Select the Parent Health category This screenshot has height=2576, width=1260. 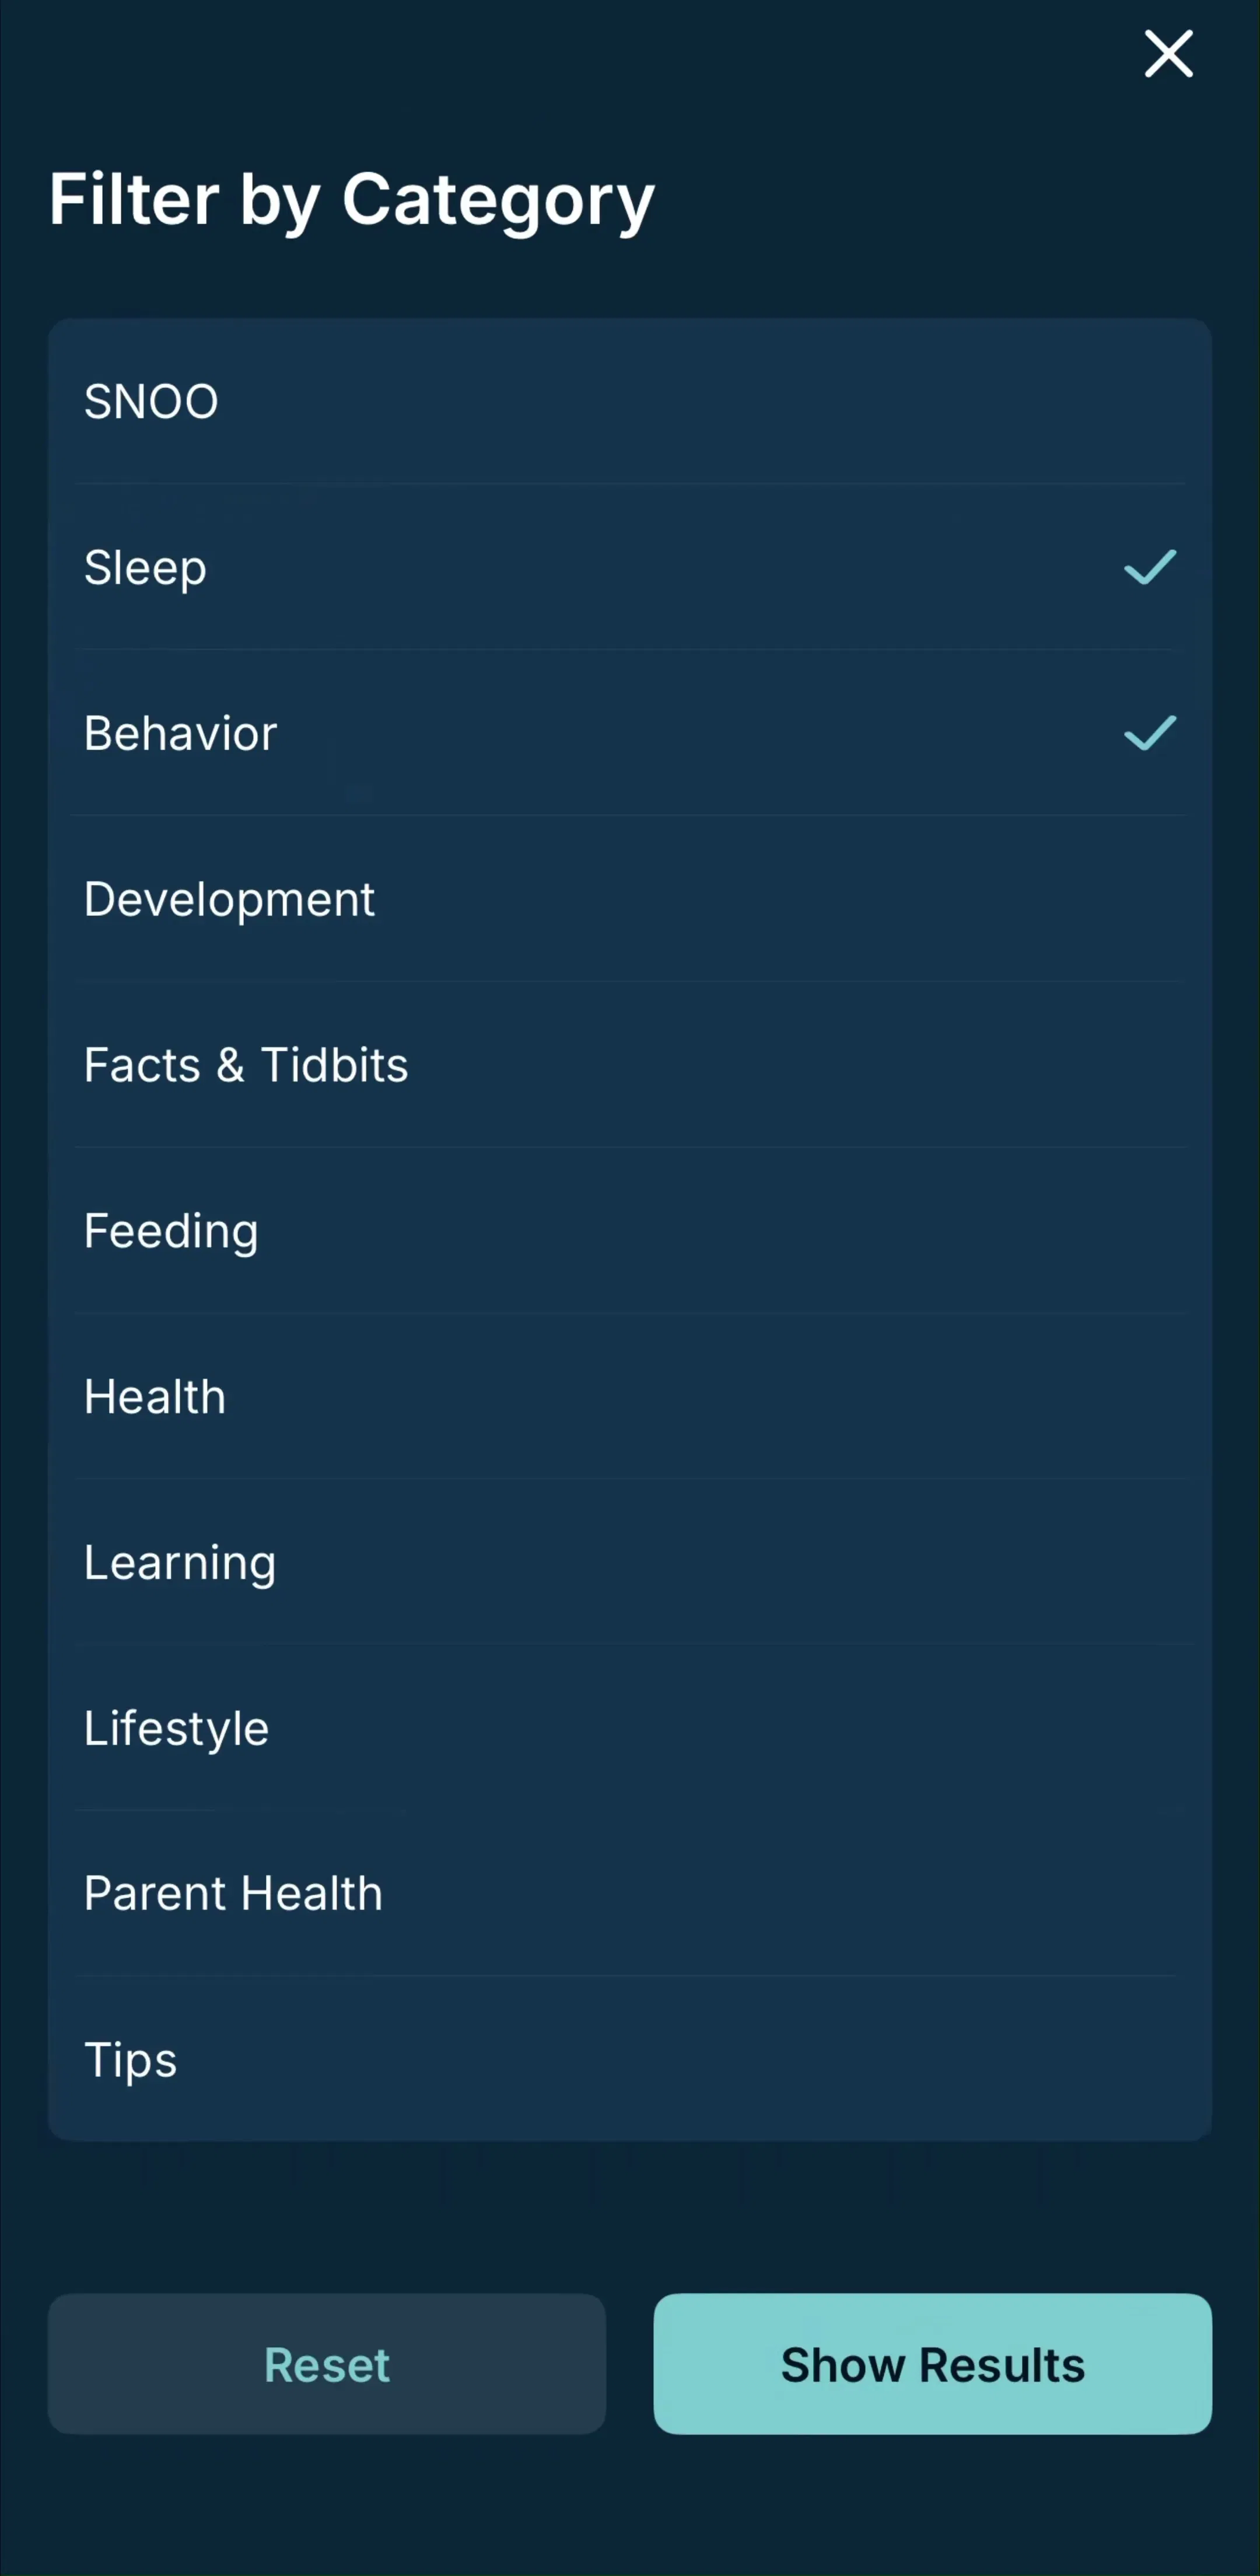click(x=631, y=1893)
